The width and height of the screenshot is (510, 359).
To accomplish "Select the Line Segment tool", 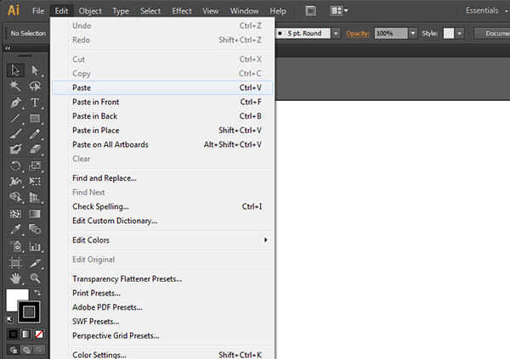I will tap(15, 118).
